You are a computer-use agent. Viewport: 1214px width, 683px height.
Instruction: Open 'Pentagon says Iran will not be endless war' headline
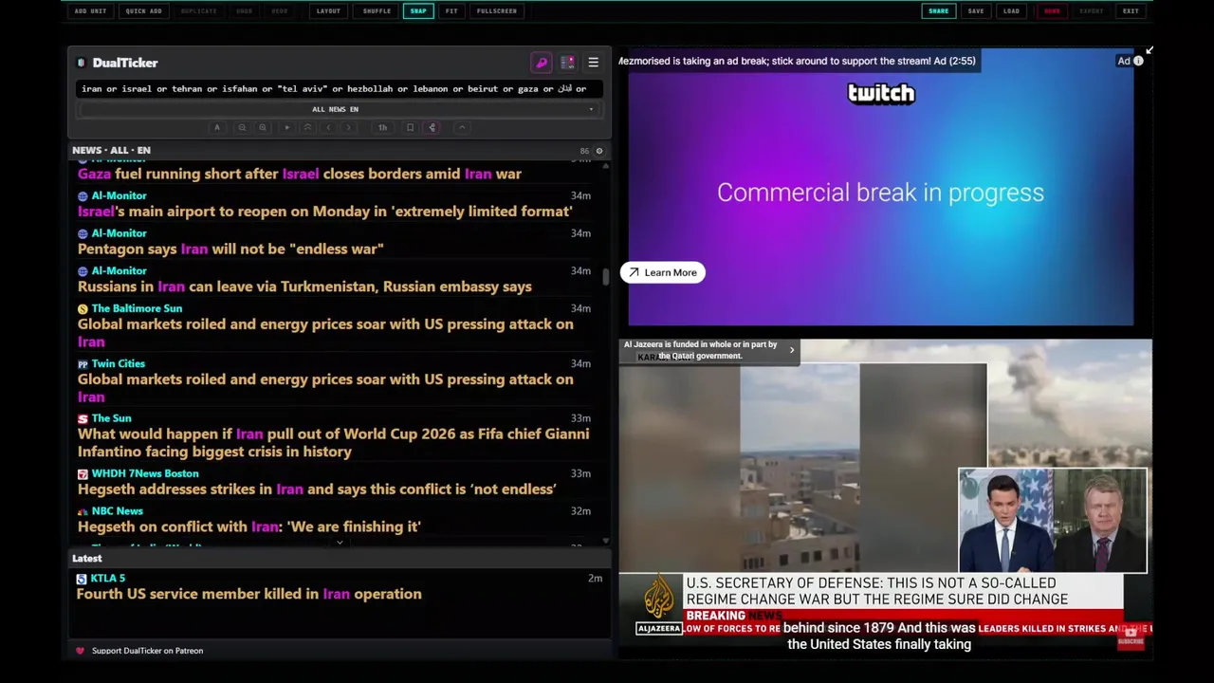click(230, 249)
